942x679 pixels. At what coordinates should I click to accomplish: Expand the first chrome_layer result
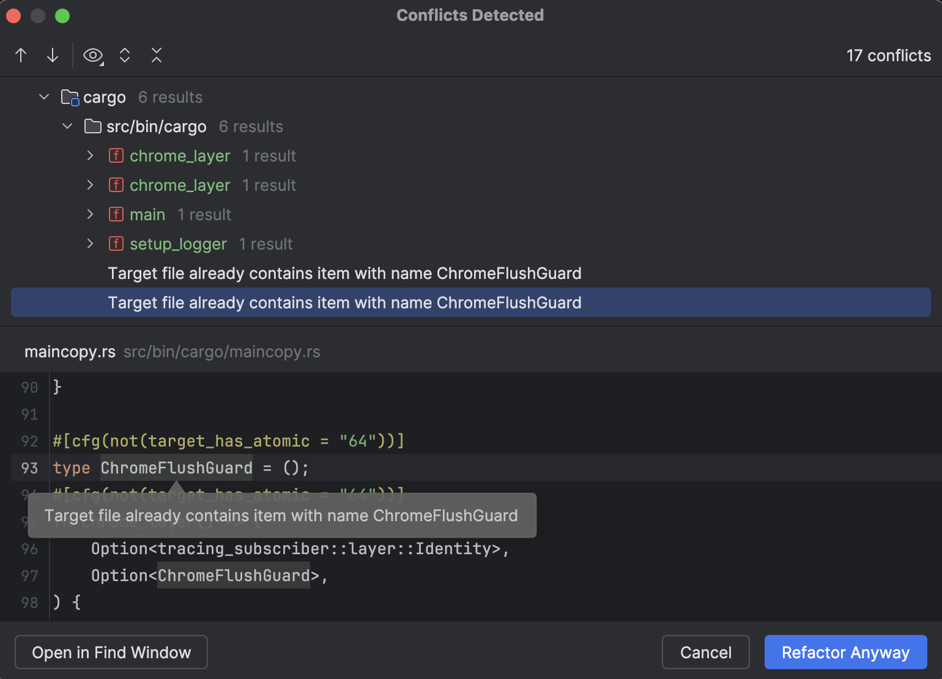coord(90,155)
